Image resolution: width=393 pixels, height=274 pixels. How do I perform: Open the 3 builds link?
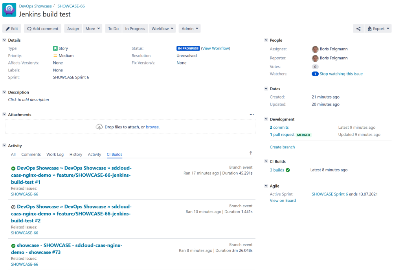277,170
